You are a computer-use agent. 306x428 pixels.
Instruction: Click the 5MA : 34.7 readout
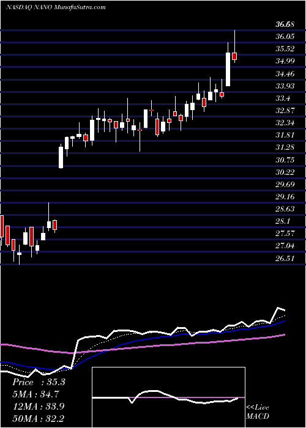pos(35,394)
